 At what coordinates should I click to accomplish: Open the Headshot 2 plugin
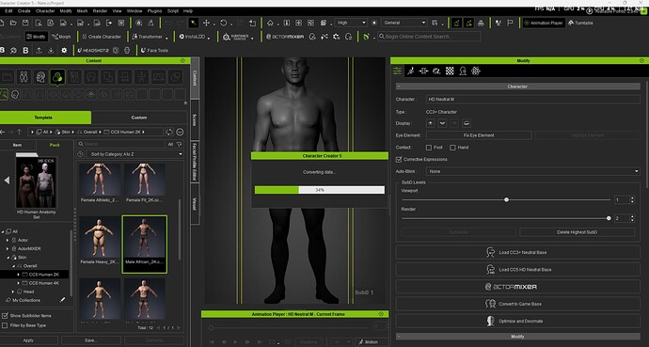pos(92,51)
